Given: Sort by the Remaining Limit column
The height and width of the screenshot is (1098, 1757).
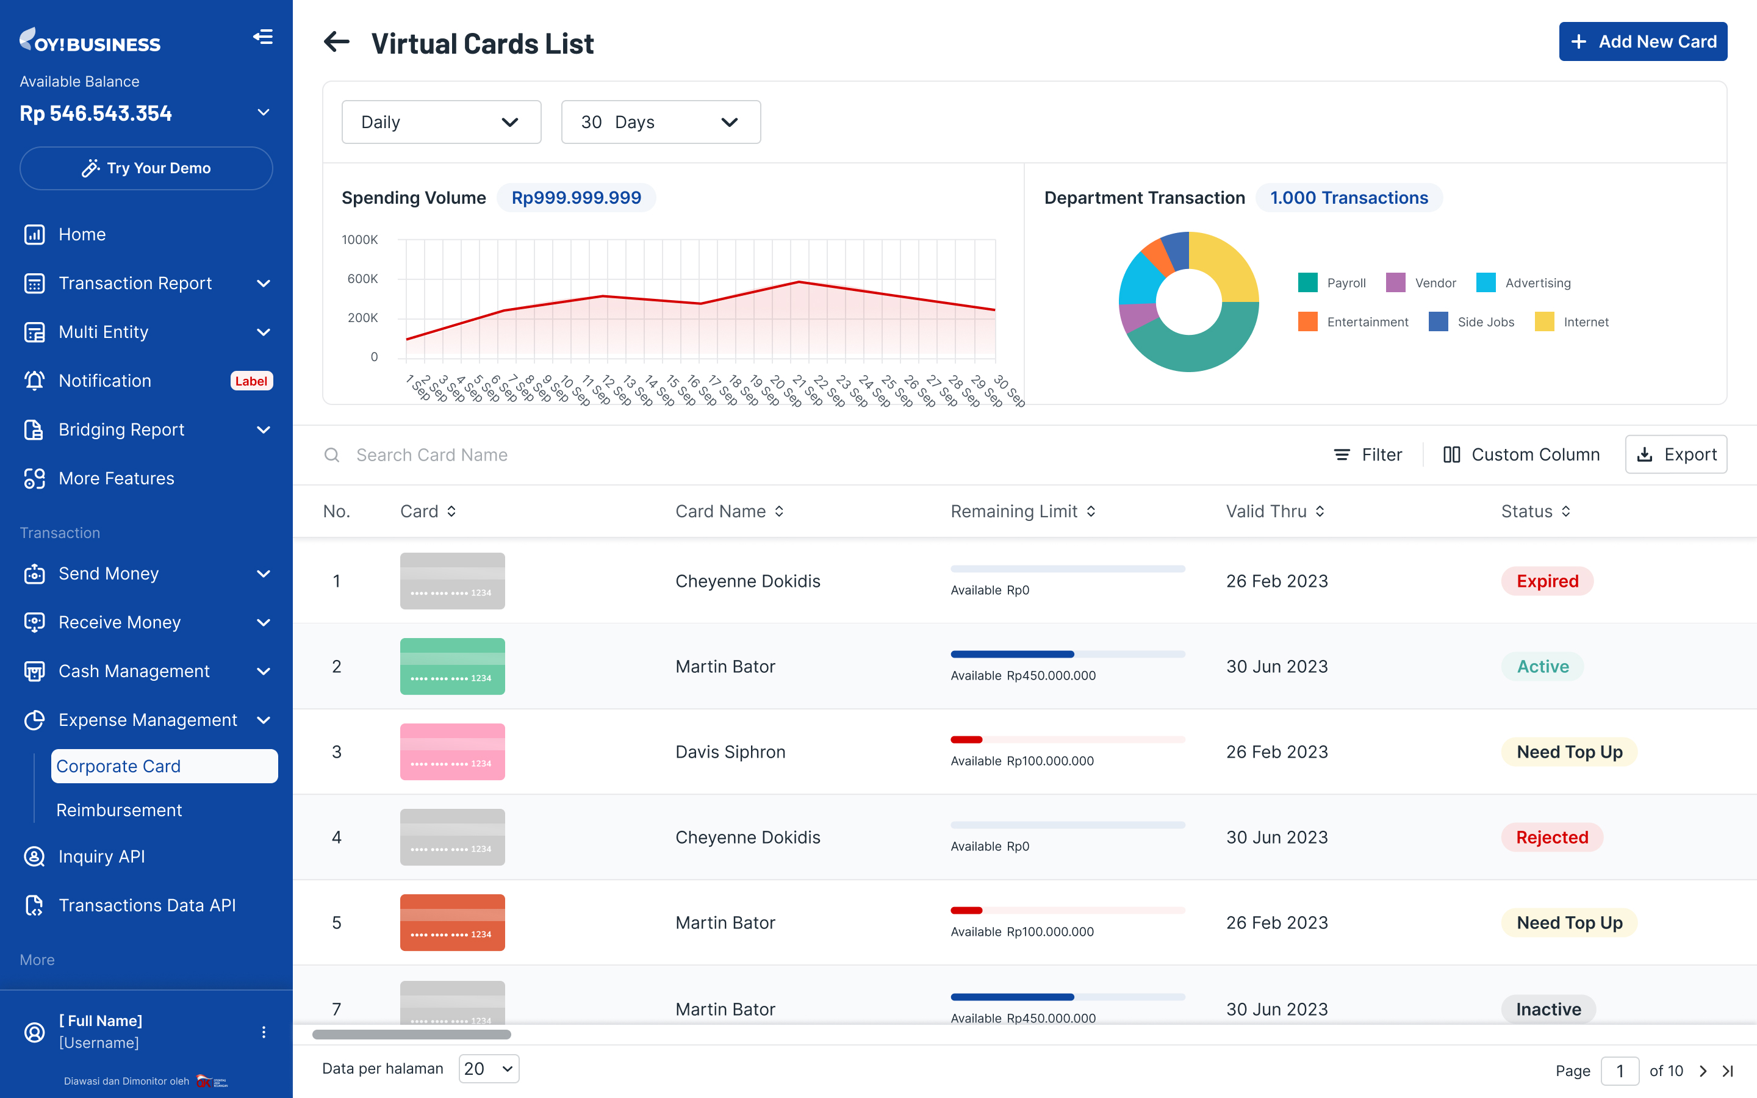Looking at the screenshot, I should [x=1091, y=511].
